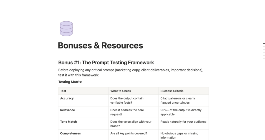The image size is (265, 140).
Task: Click the Relevance row cell
Action: pyautogui.click(x=68, y=110)
